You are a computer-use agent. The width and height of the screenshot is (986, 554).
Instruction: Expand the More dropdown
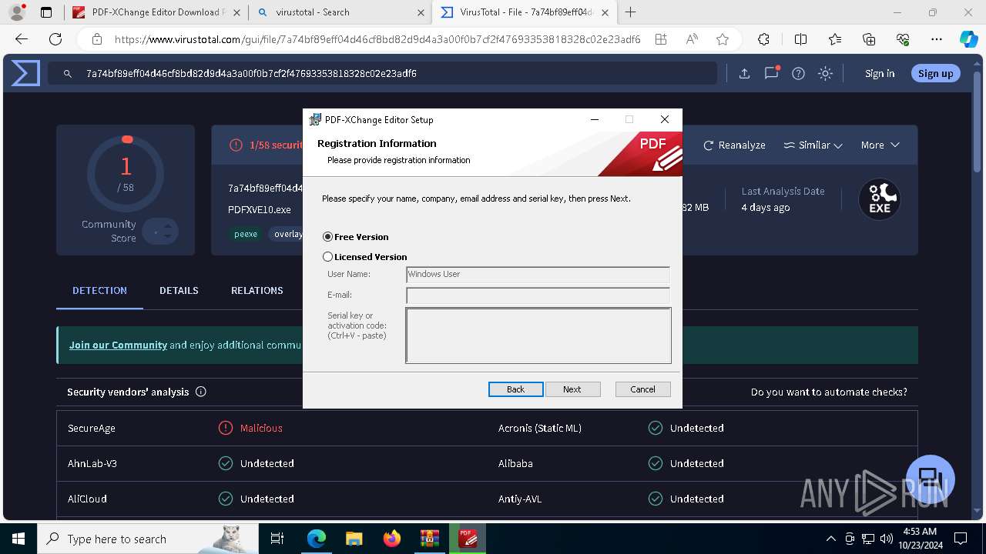click(880, 145)
